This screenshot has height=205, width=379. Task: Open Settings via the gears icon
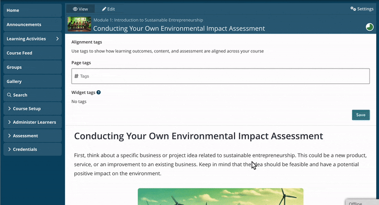pyautogui.click(x=353, y=9)
